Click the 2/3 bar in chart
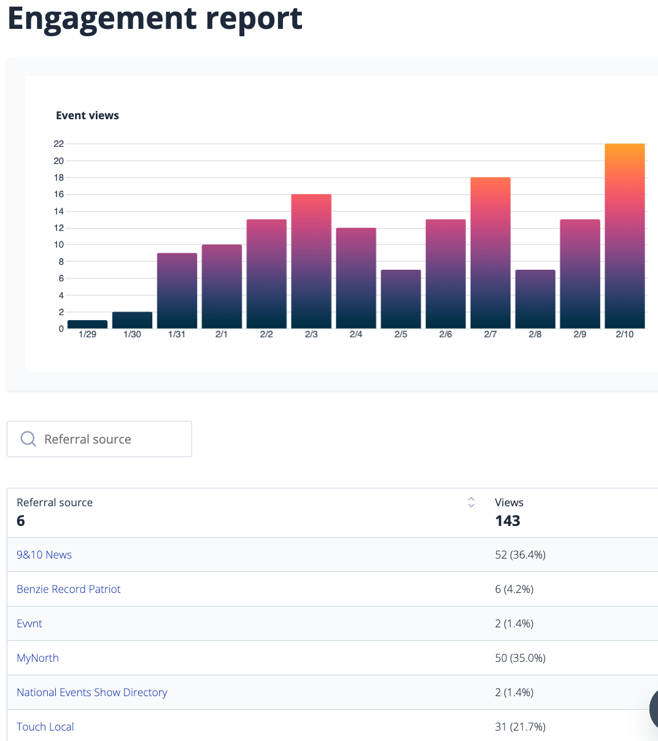Image resolution: width=658 pixels, height=741 pixels. (311, 261)
